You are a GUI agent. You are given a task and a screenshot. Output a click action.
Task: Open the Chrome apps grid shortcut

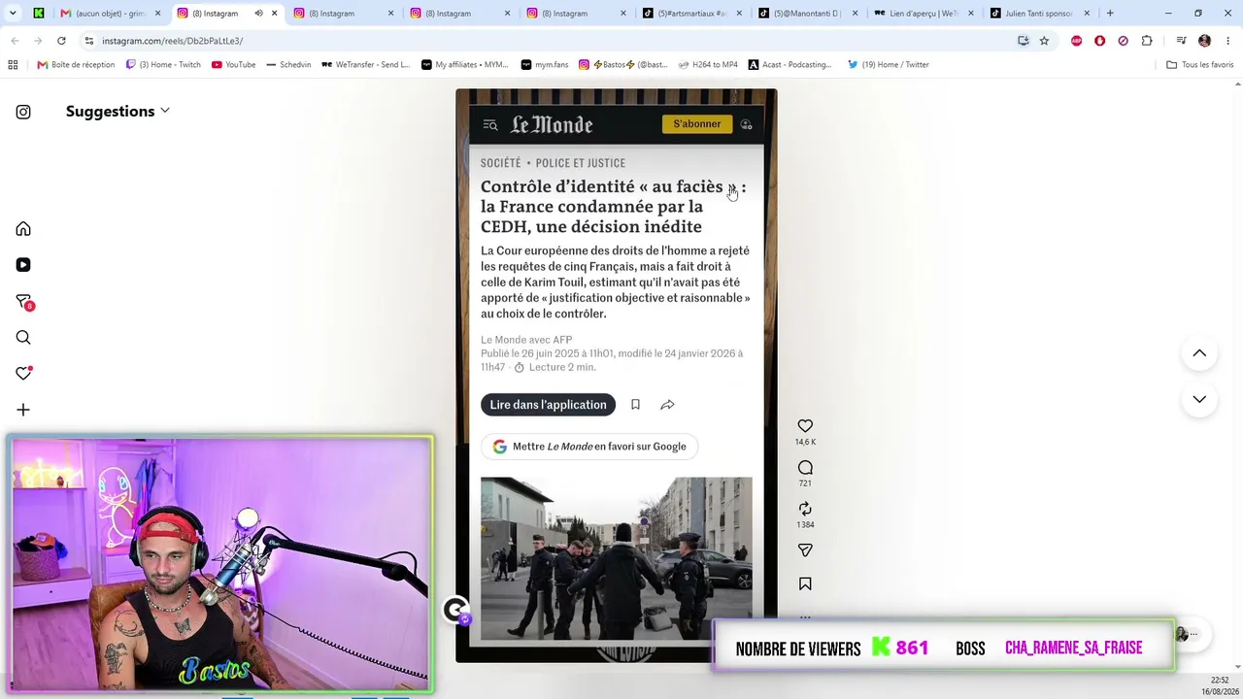click(13, 65)
